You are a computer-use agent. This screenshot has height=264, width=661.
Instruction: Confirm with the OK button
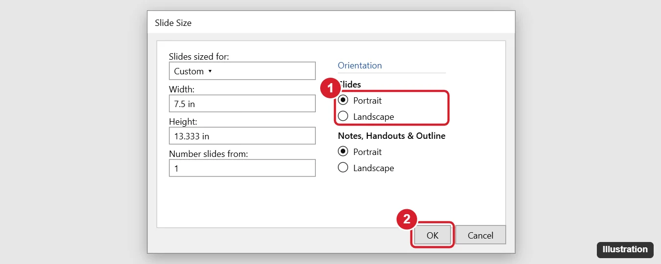pos(432,235)
